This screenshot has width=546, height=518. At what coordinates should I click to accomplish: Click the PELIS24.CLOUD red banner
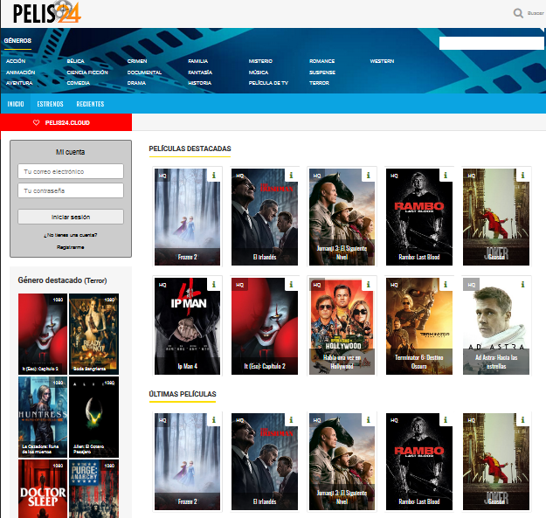point(66,122)
